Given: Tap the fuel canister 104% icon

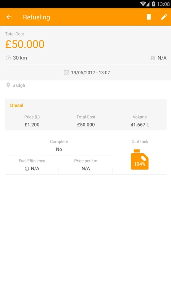Looking at the screenshot, I should [x=140, y=159].
